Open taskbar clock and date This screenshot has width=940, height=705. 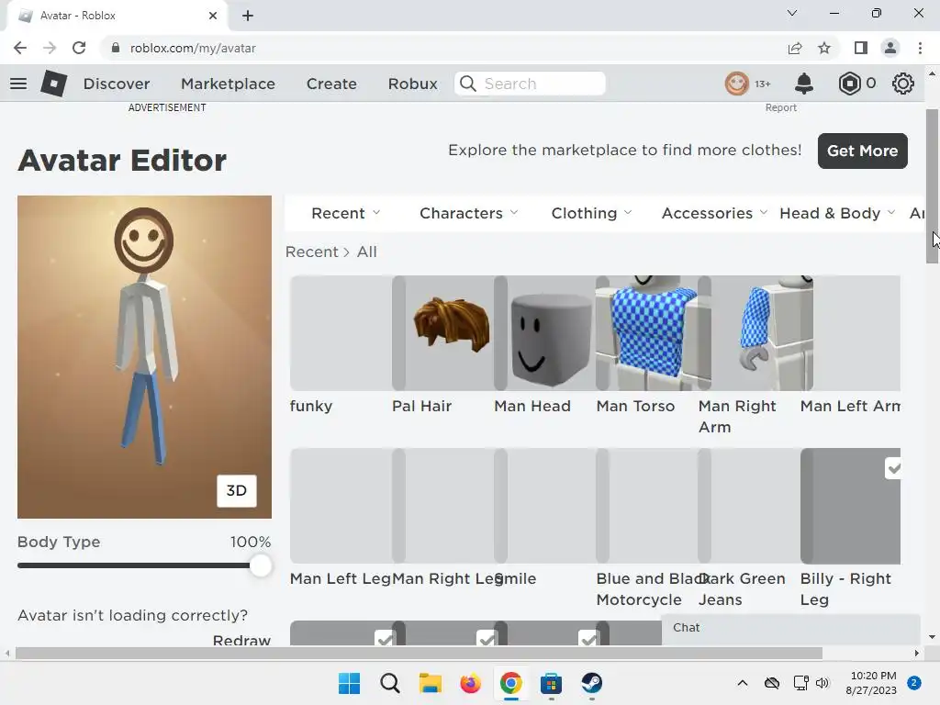click(871, 683)
